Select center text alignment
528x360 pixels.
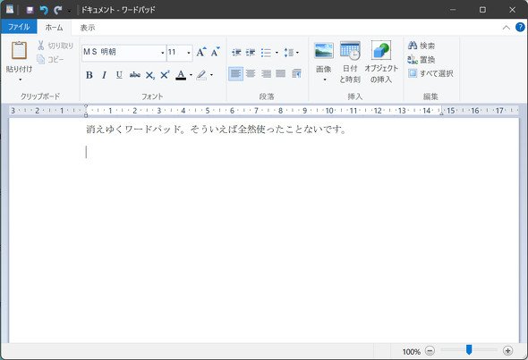251,73
